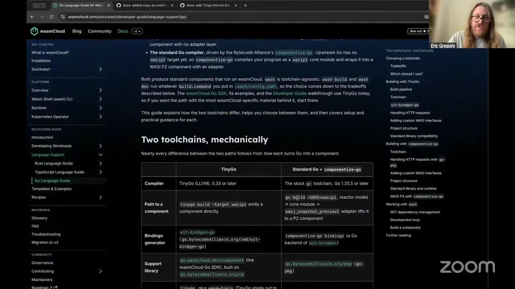This screenshot has height=289, width=515.
Task: Go back with the browser back arrow
Action: click(x=32, y=17)
